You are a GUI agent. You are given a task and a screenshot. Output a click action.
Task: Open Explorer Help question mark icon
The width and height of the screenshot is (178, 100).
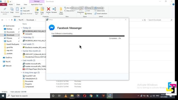click(x=174, y=4)
